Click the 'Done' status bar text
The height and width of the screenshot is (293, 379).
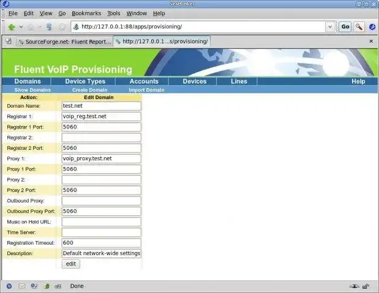pos(77,286)
